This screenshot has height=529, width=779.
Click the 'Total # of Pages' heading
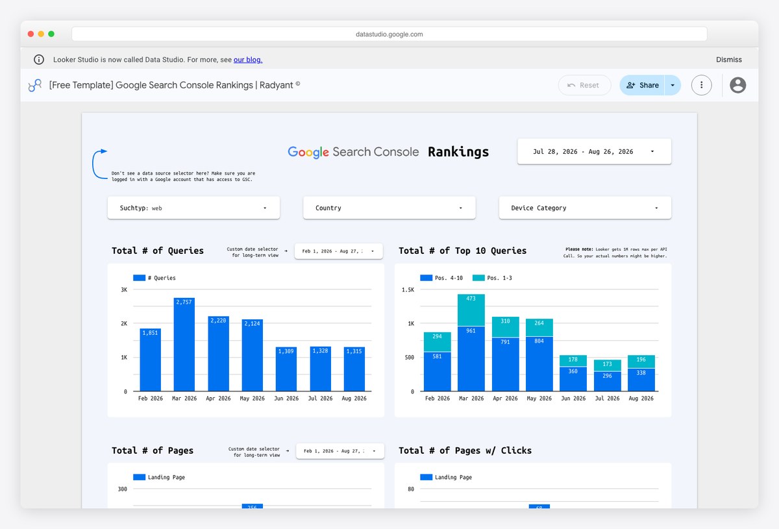point(153,450)
